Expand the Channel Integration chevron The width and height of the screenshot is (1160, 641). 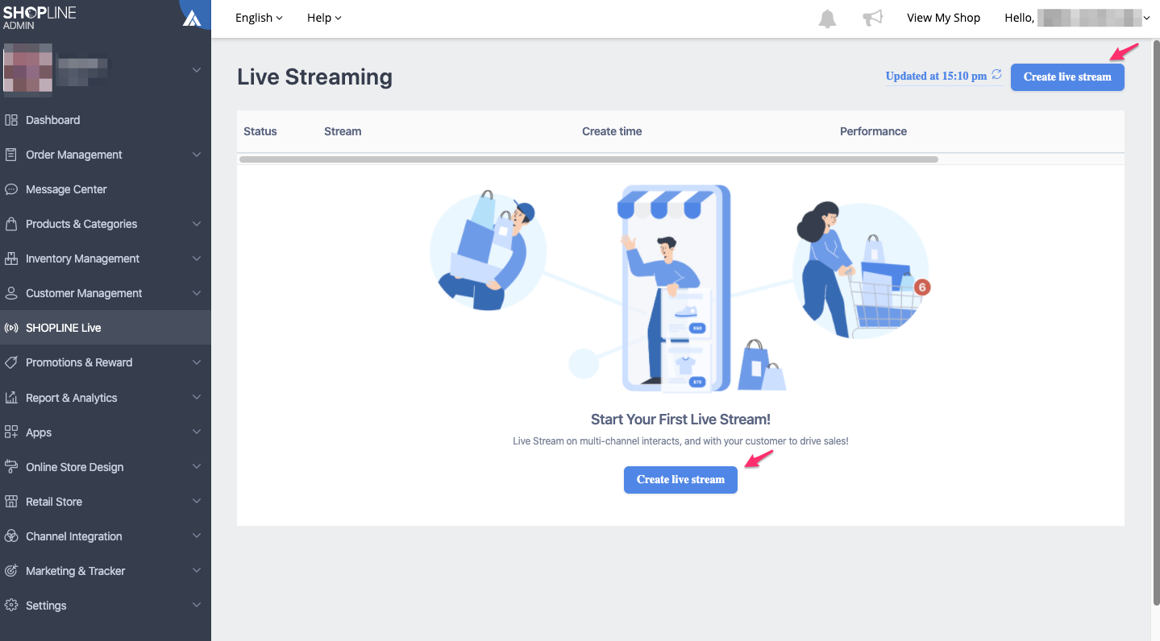pyautogui.click(x=197, y=536)
